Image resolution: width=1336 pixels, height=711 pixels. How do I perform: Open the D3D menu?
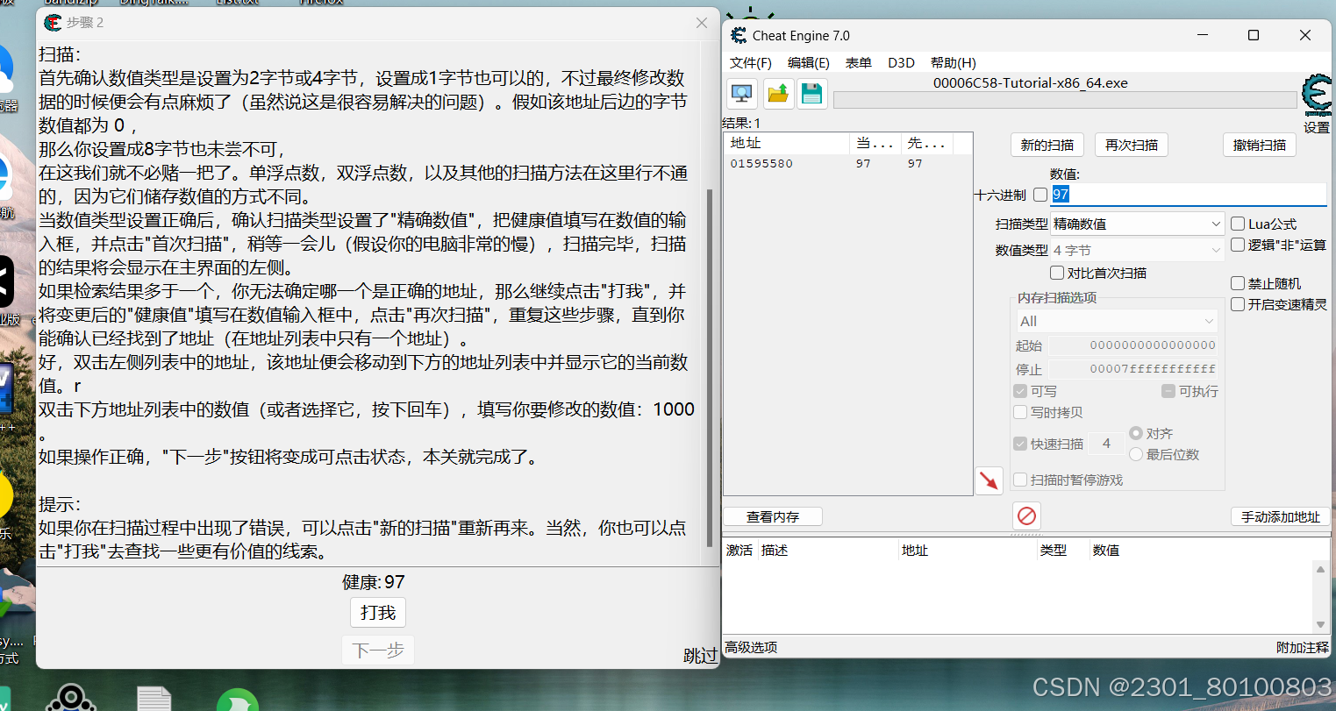[x=901, y=62]
